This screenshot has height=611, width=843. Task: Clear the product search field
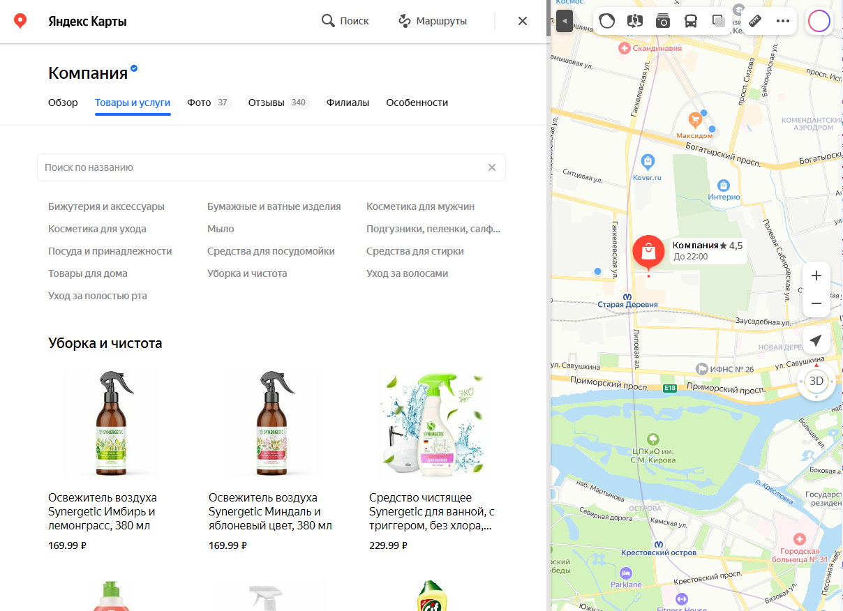tap(492, 167)
